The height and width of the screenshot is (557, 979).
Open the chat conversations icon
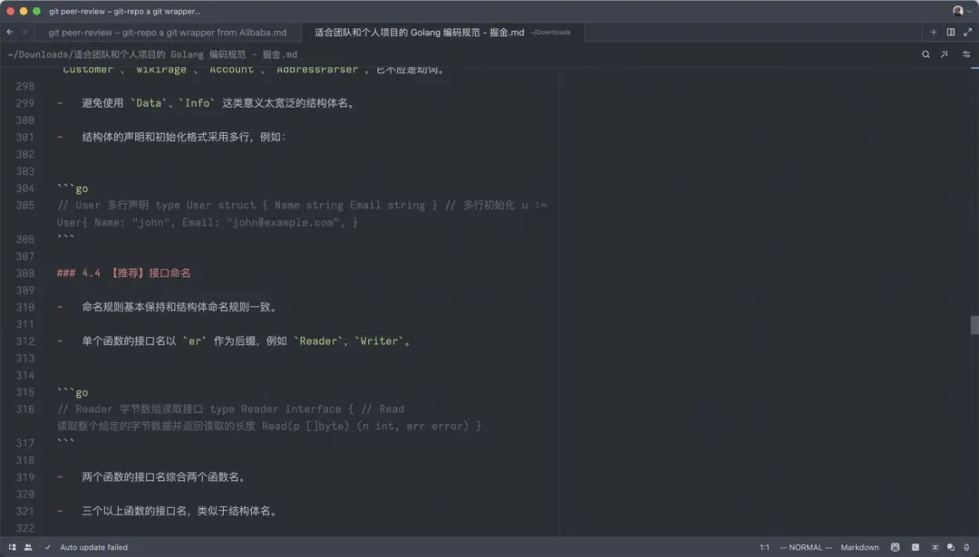tap(950, 548)
